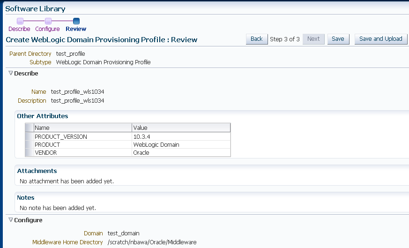Image resolution: width=409 pixels, height=248 pixels.
Task: Click the Oracle value cell
Action: (x=181, y=152)
